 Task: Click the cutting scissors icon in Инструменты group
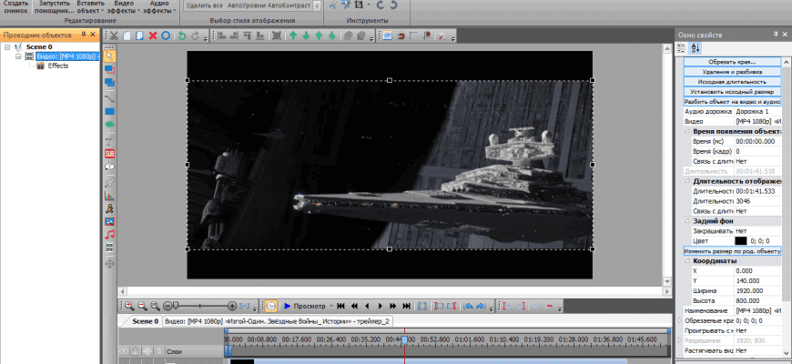tap(333, 5)
